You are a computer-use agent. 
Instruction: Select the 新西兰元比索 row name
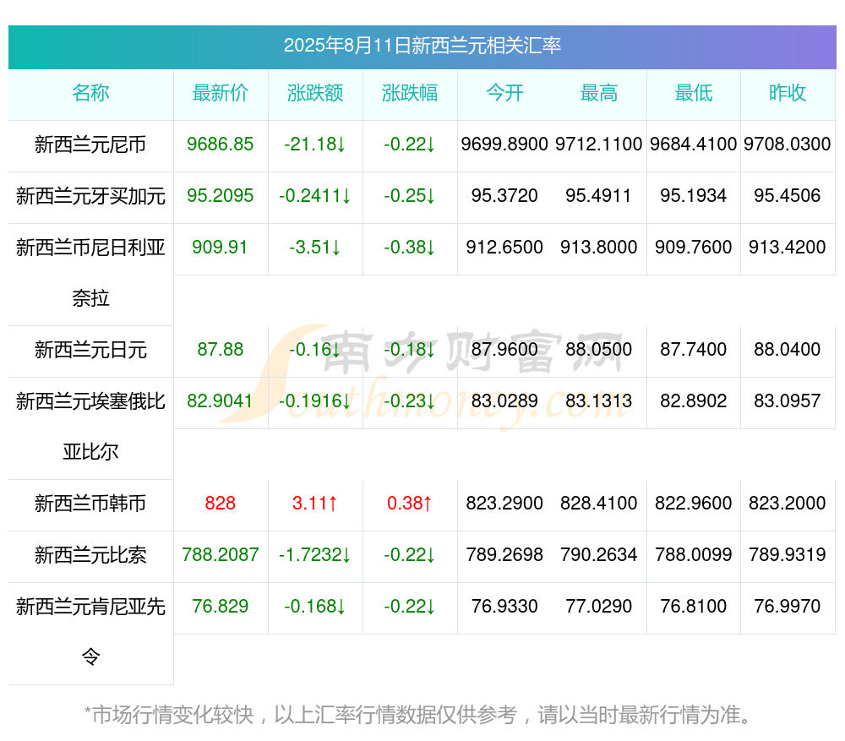[x=90, y=555]
